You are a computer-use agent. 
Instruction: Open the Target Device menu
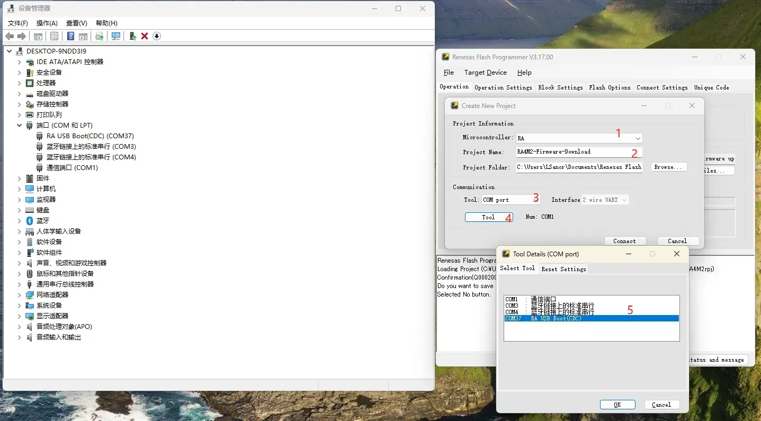(485, 73)
